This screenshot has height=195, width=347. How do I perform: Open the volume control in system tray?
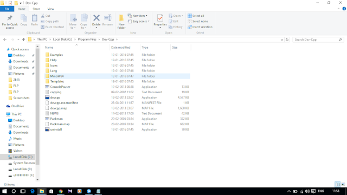307,191
